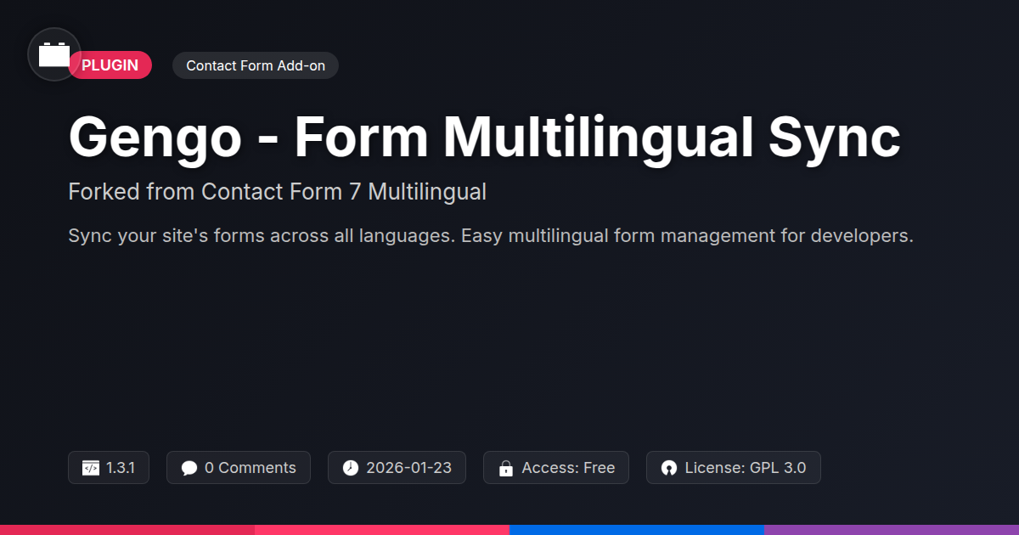Click the clock icon beside the date

tap(351, 468)
